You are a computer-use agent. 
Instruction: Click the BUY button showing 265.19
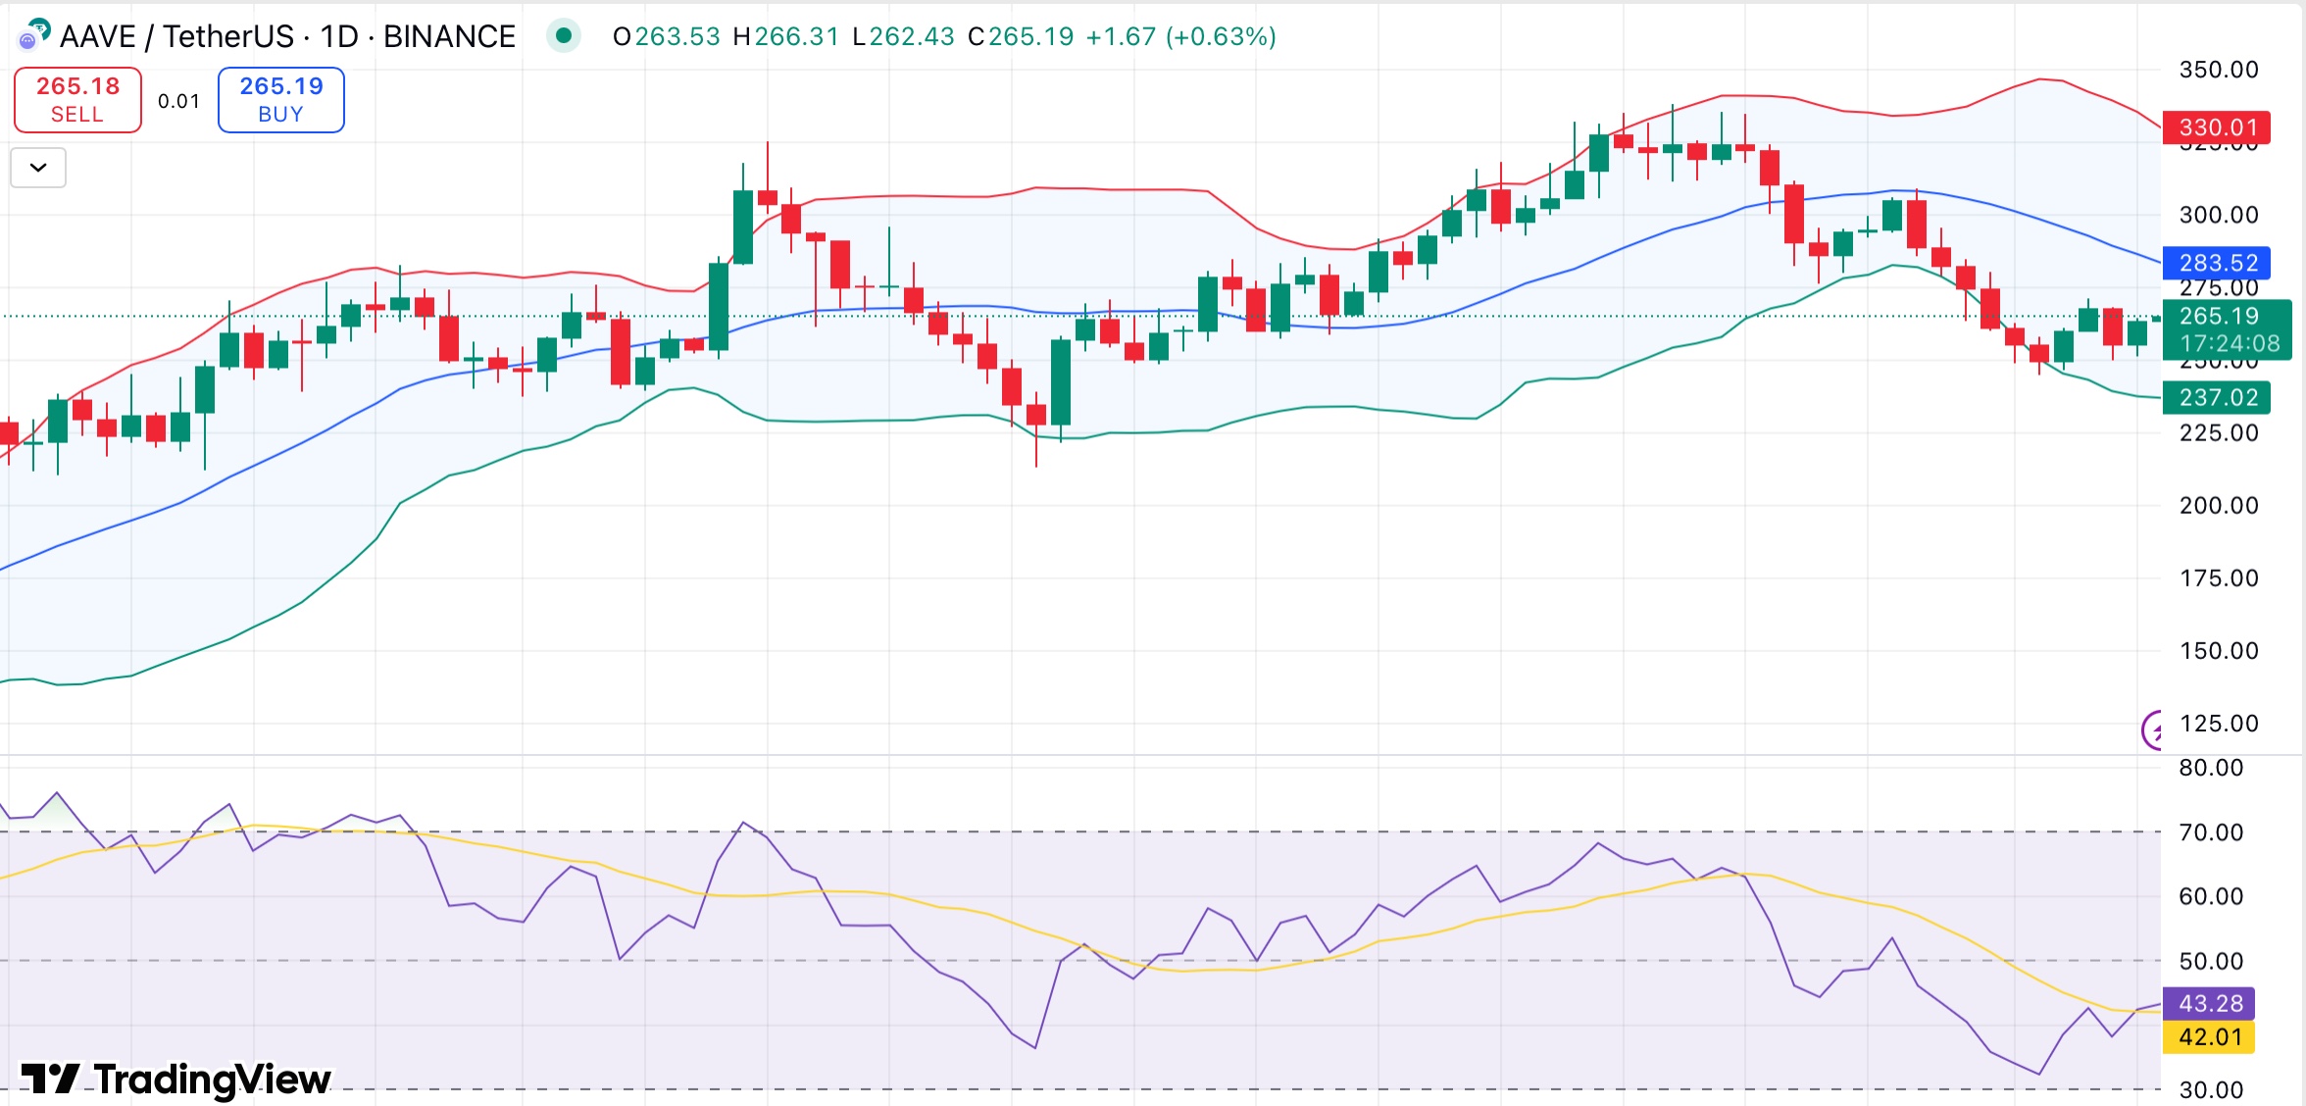pos(280,99)
